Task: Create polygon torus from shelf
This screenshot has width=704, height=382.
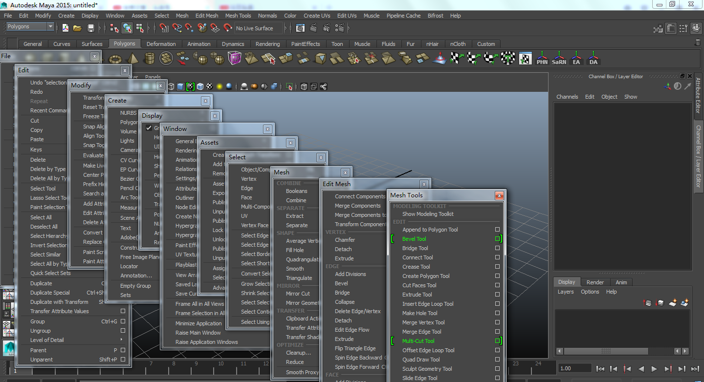Action: pyautogui.click(x=115, y=59)
